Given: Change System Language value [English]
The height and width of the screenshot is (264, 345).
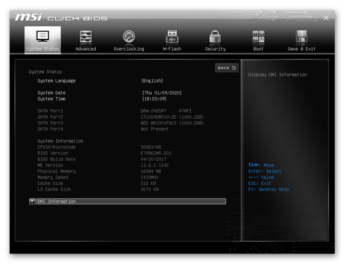Looking at the screenshot, I should coord(152,81).
